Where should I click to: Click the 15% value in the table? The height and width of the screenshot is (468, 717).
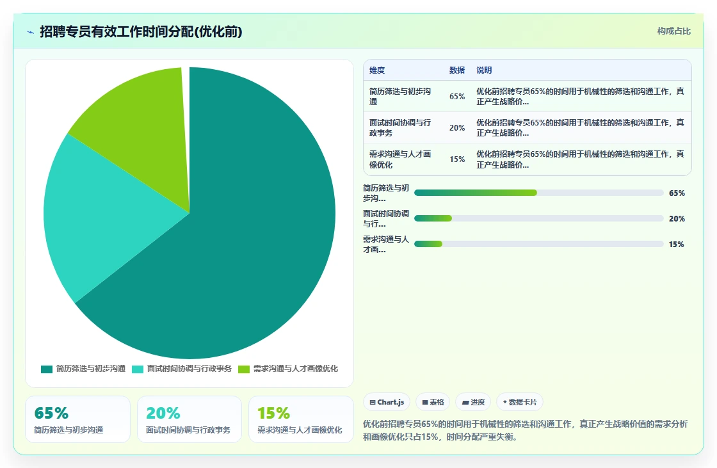tap(457, 159)
